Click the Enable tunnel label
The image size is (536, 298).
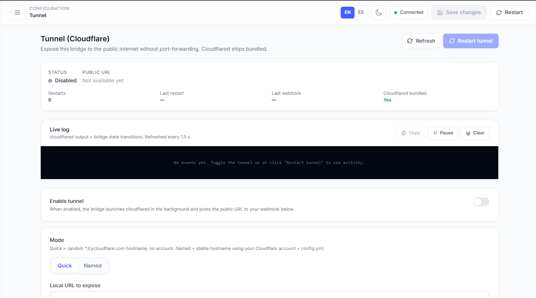(67, 201)
